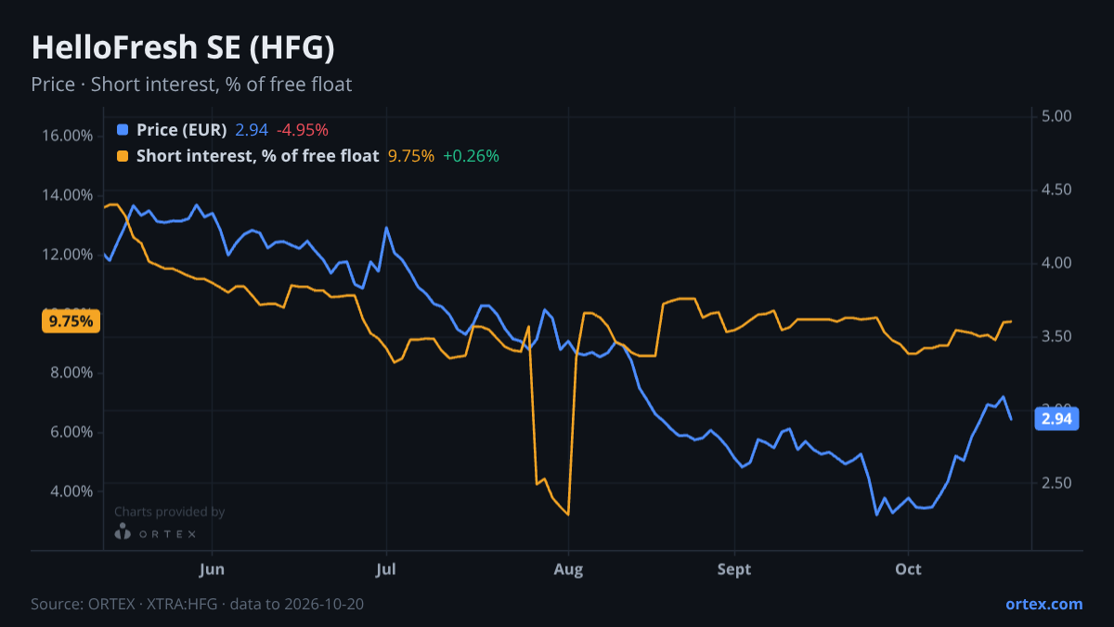Click the 5.00 right axis label
Image resolution: width=1114 pixels, height=627 pixels.
point(1057,116)
